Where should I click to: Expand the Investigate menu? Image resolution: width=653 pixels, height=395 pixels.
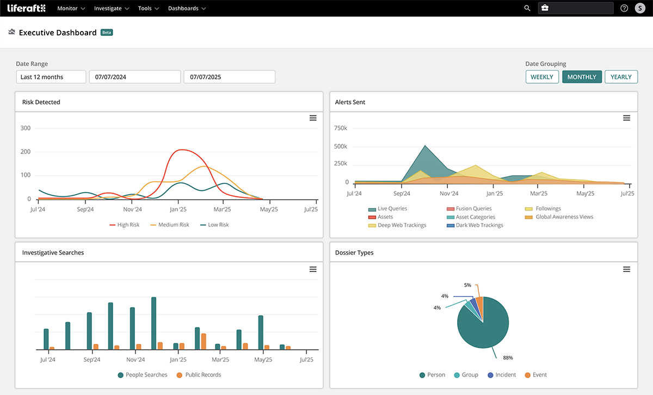(112, 8)
